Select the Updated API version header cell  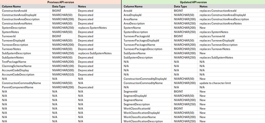(193, 2)
